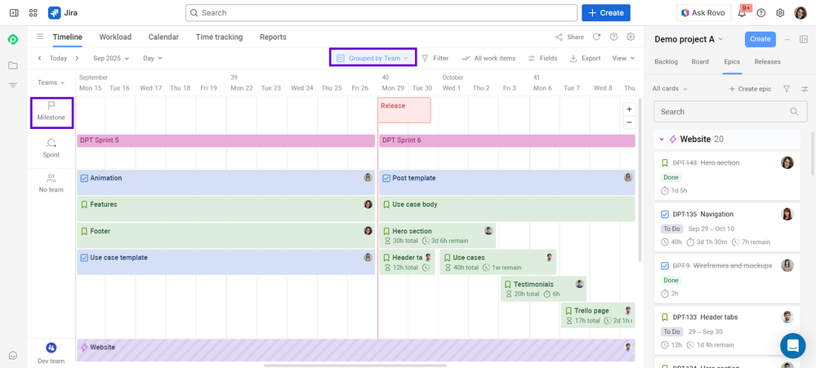Viewport: 816px width, 368px height.
Task: Click Ask Rovo button
Action: 703,13
